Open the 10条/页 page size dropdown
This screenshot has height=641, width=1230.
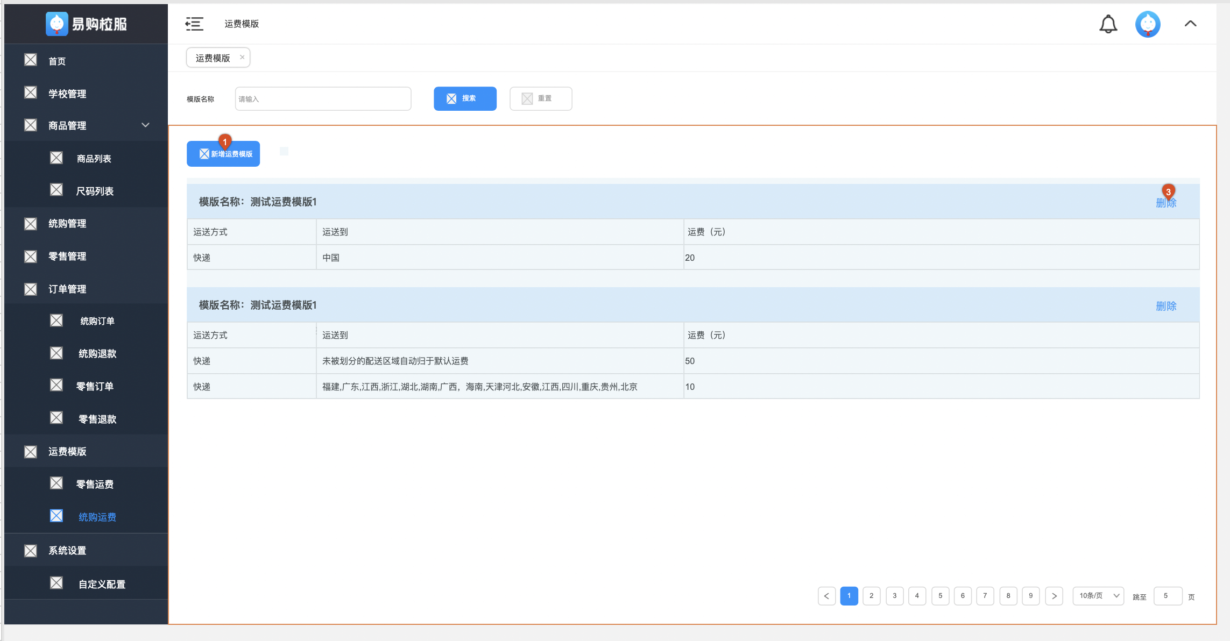(1098, 596)
